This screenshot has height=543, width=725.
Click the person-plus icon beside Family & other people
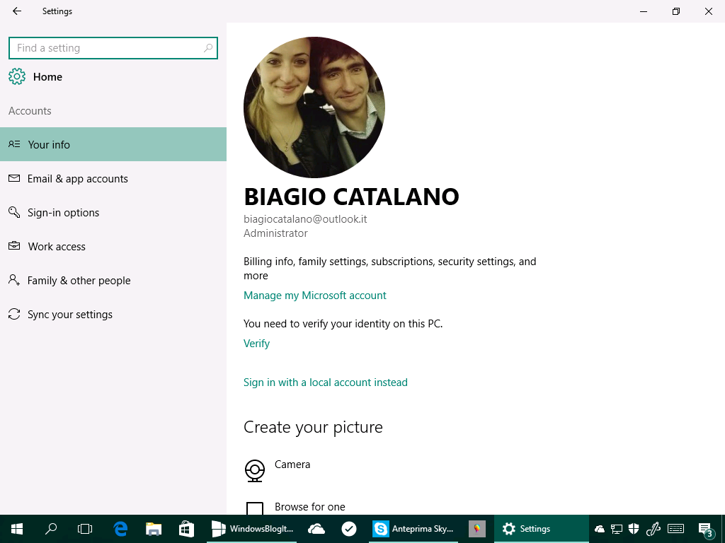click(14, 280)
